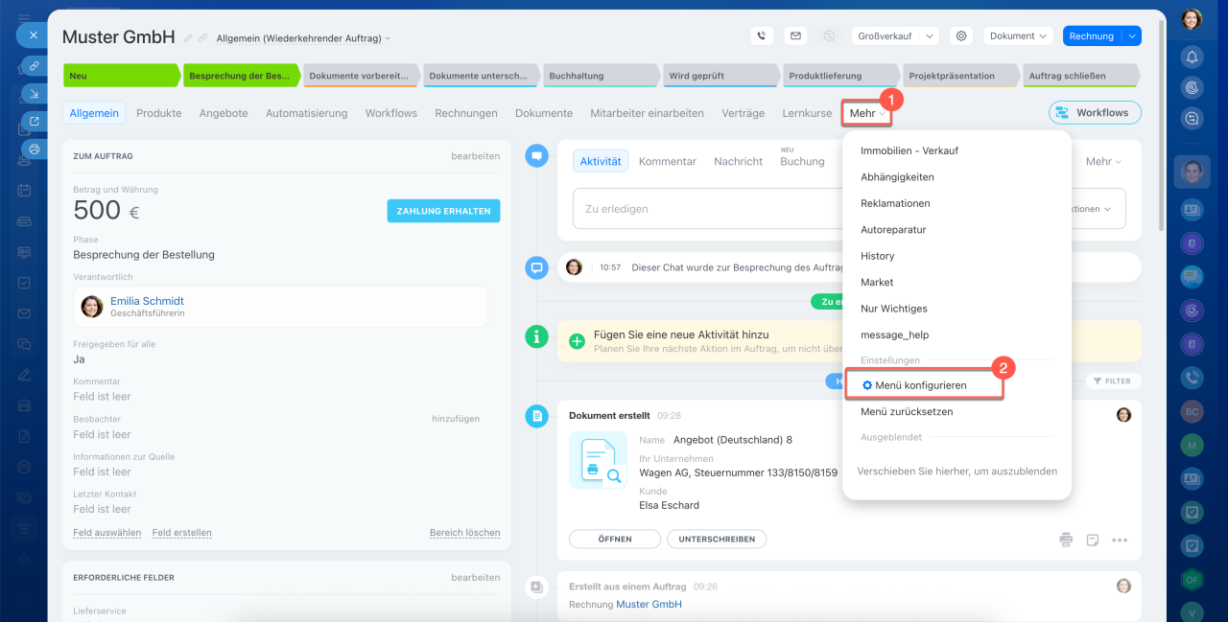Select Menü konfigurieren from the menu
Viewport: 1228px width, 622px height.
920,385
